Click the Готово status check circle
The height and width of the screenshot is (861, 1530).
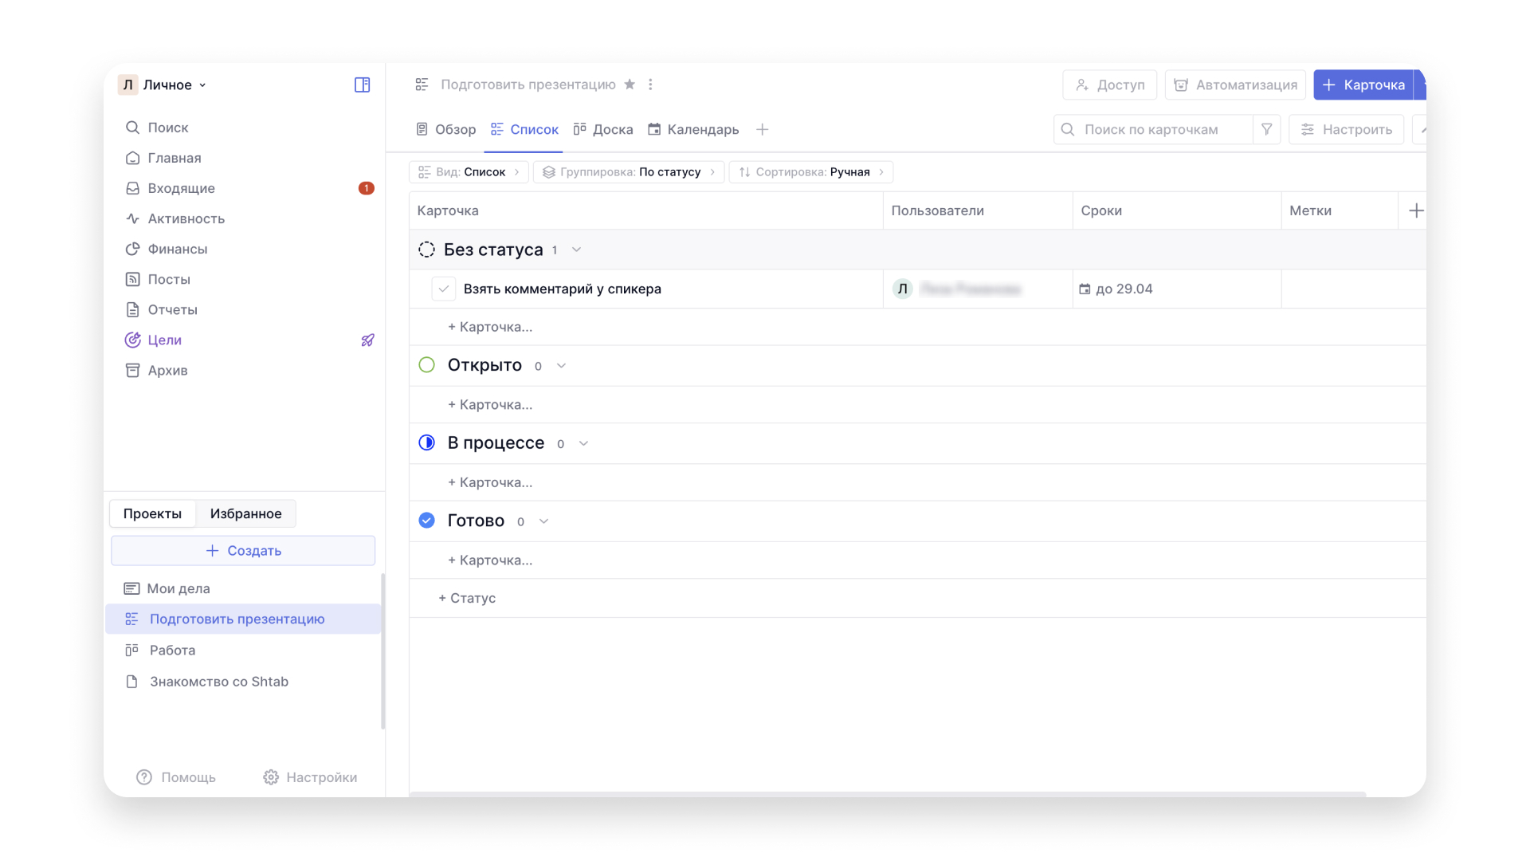click(x=426, y=521)
